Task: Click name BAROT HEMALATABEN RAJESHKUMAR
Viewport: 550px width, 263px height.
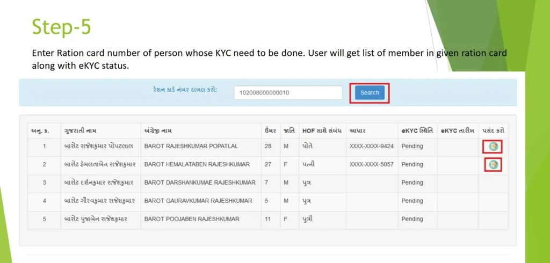Action: click(197, 164)
